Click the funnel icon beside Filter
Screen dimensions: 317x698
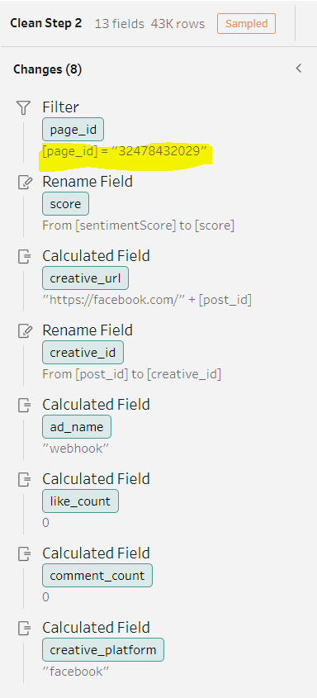click(x=23, y=107)
